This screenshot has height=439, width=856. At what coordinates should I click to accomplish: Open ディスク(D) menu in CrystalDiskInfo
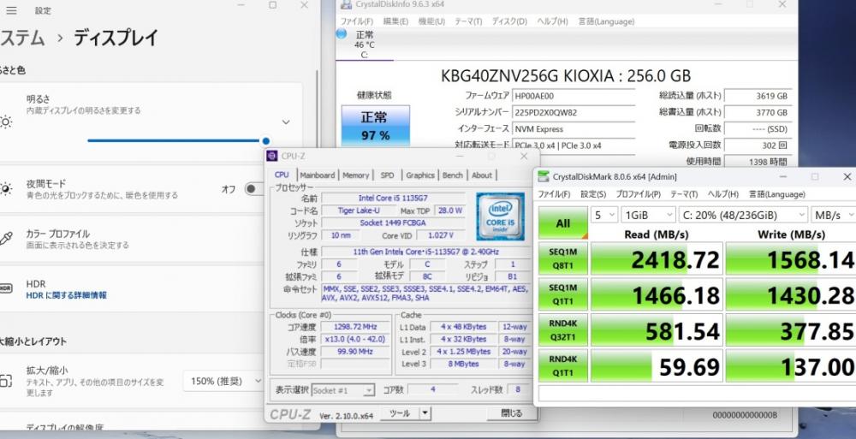(509, 21)
